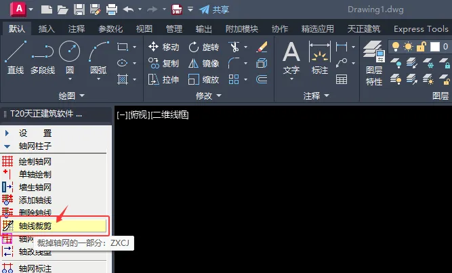
Task: Click the Explode box icon
Action: coord(262,63)
